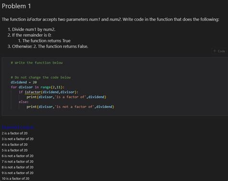Screen dimensions: 228x181
Task: Click step '1. Divide num1 by num2.'
Action: 31,29
